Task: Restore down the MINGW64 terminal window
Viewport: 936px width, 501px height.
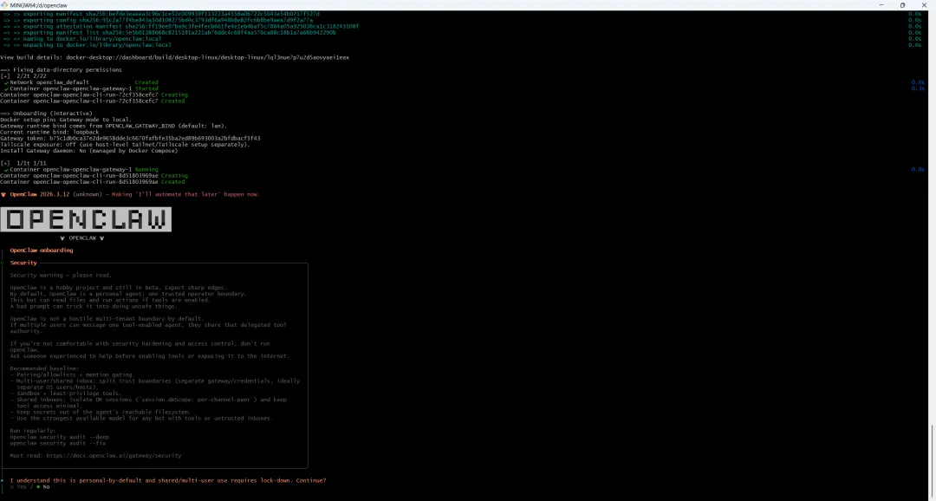Action: tap(902, 5)
